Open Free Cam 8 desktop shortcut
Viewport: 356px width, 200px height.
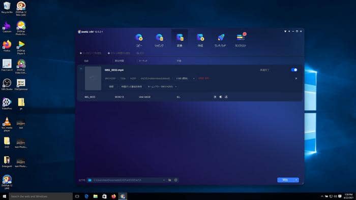[x=7, y=65]
